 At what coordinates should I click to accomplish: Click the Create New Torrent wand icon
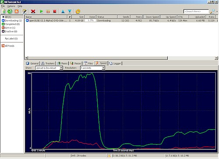(x=25, y=11)
